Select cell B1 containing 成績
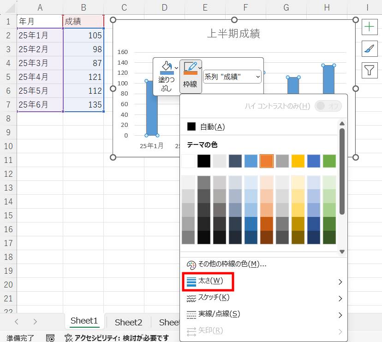 pos(84,21)
